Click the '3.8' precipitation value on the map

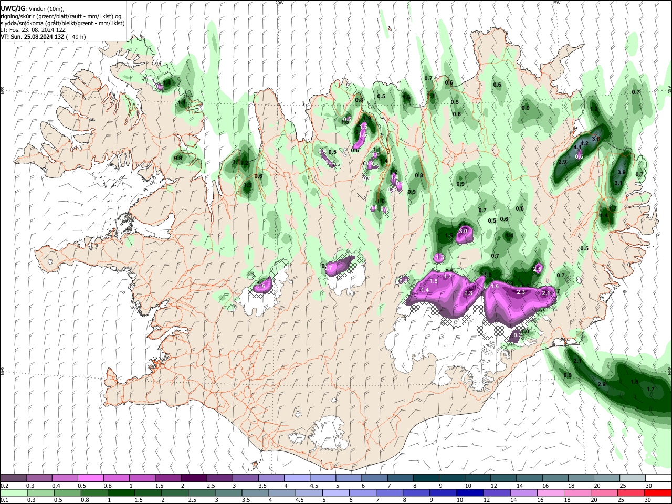tap(596, 139)
